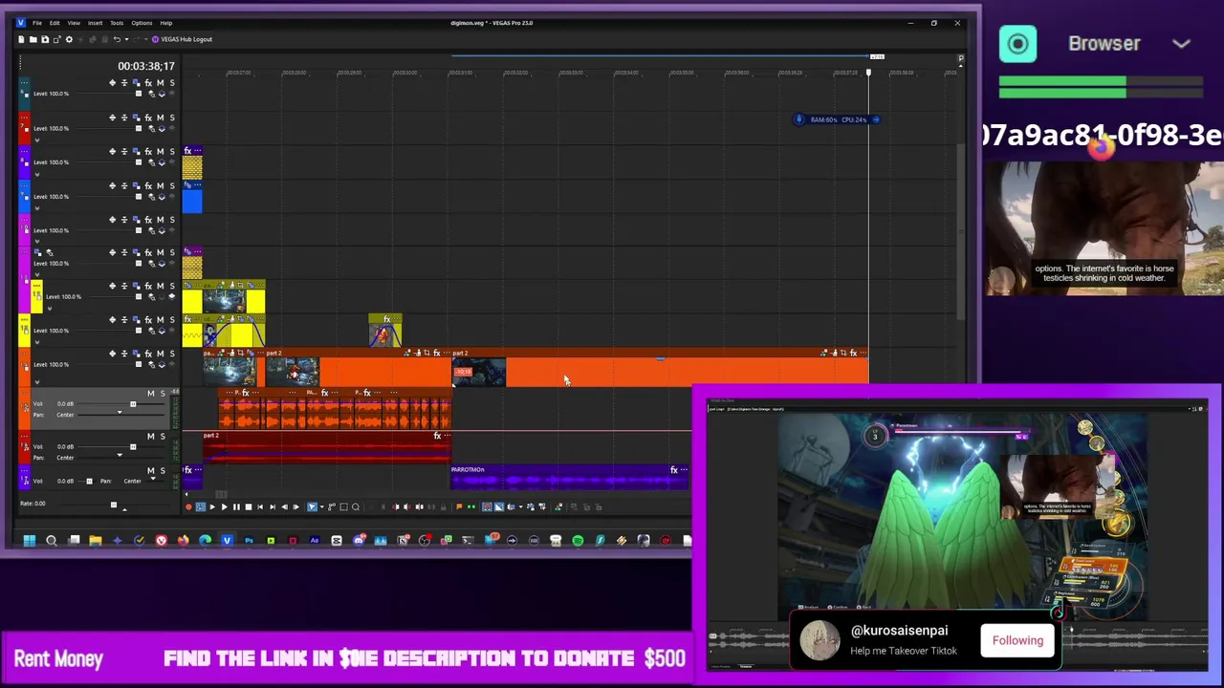Click the VEGAS Hub Logout button
Viewport: 1224px width, 688px height.
[182, 39]
